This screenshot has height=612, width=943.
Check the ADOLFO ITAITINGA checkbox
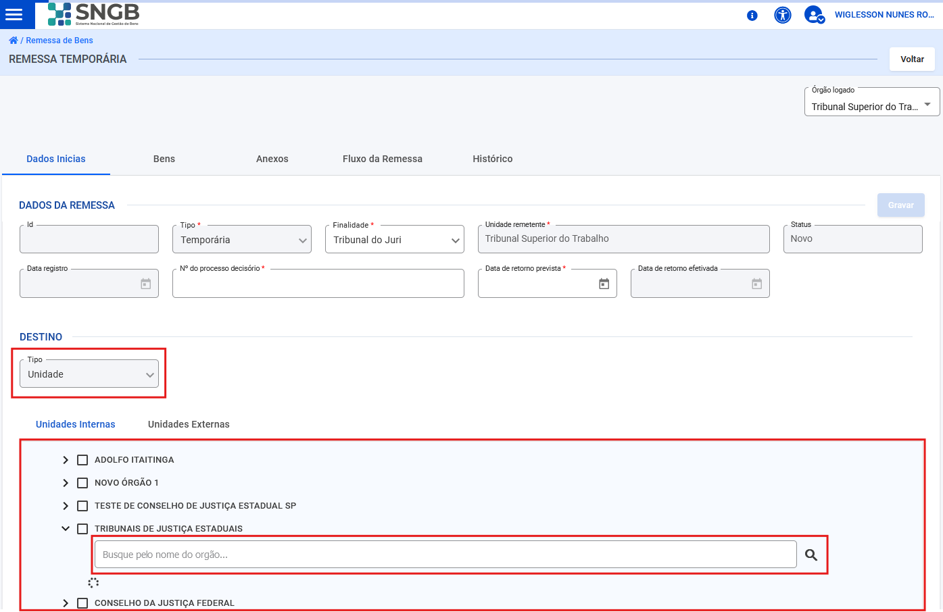click(x=82, y=460)
